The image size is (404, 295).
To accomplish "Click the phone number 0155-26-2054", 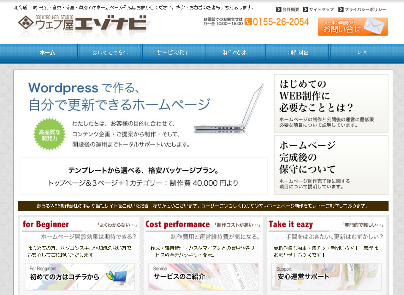I will click(281, 22).
